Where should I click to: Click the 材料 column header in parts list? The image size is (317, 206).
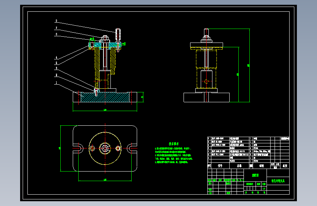(x=261, y=166)
